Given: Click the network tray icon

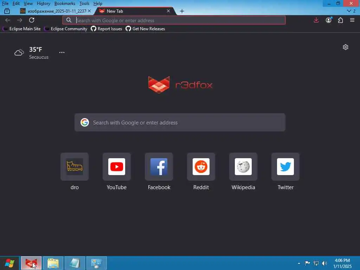Looking at the screenshot, I should pyautogui.click(x=316, y=263).
